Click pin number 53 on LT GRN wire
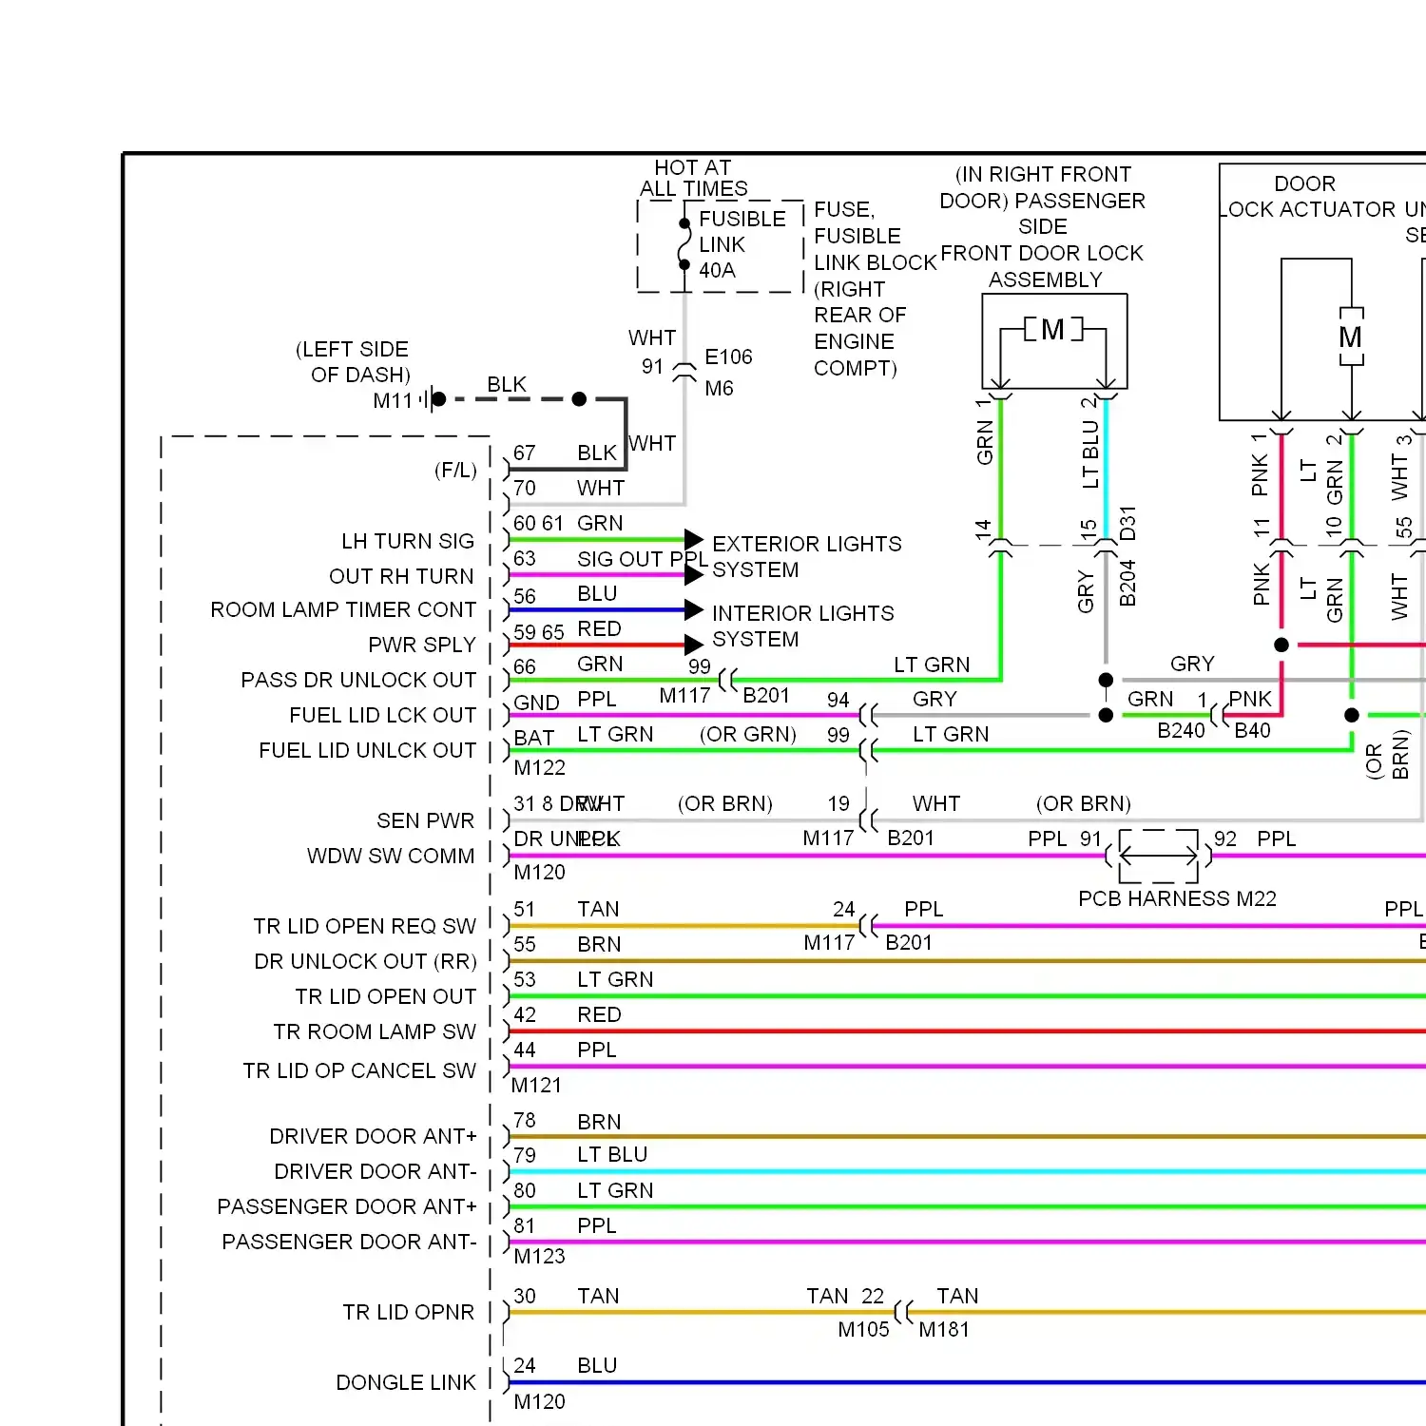The height and width of the screenshot is (1426, 1426). [525, 979]
